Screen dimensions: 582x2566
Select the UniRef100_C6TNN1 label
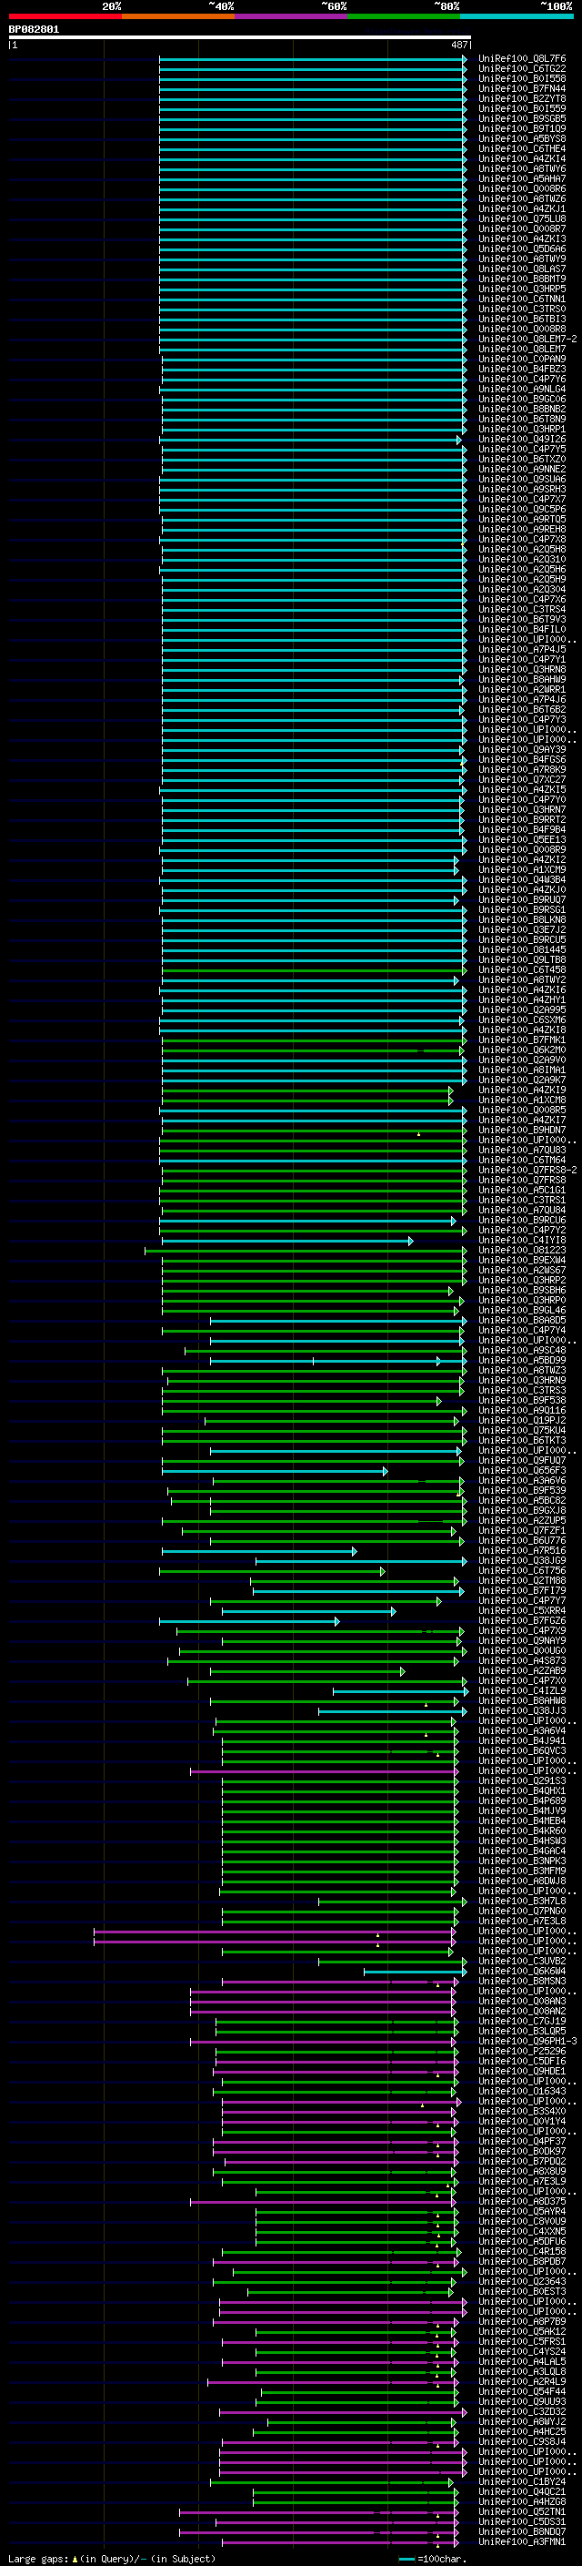point(522,299)
